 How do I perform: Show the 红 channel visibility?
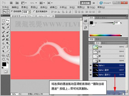pyautogui.click(x=91, y=51)
